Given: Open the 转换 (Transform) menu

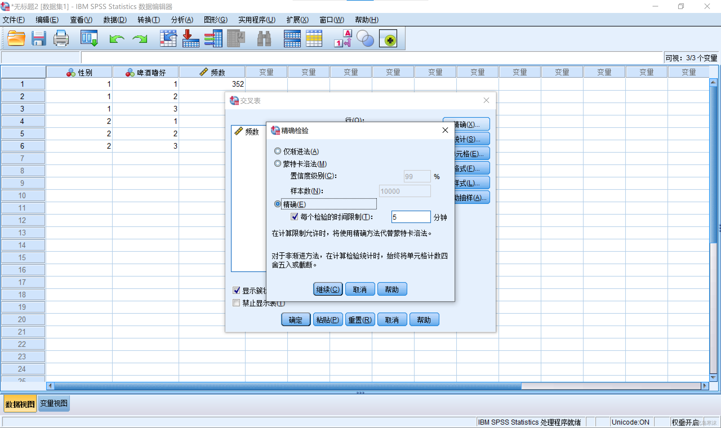Looking at the screenshot, I should point(148,20).
